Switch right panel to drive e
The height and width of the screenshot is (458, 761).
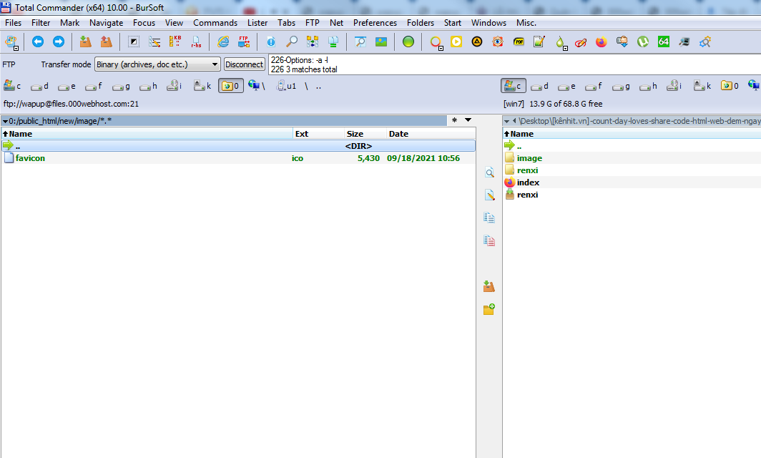tap(566, 86)
